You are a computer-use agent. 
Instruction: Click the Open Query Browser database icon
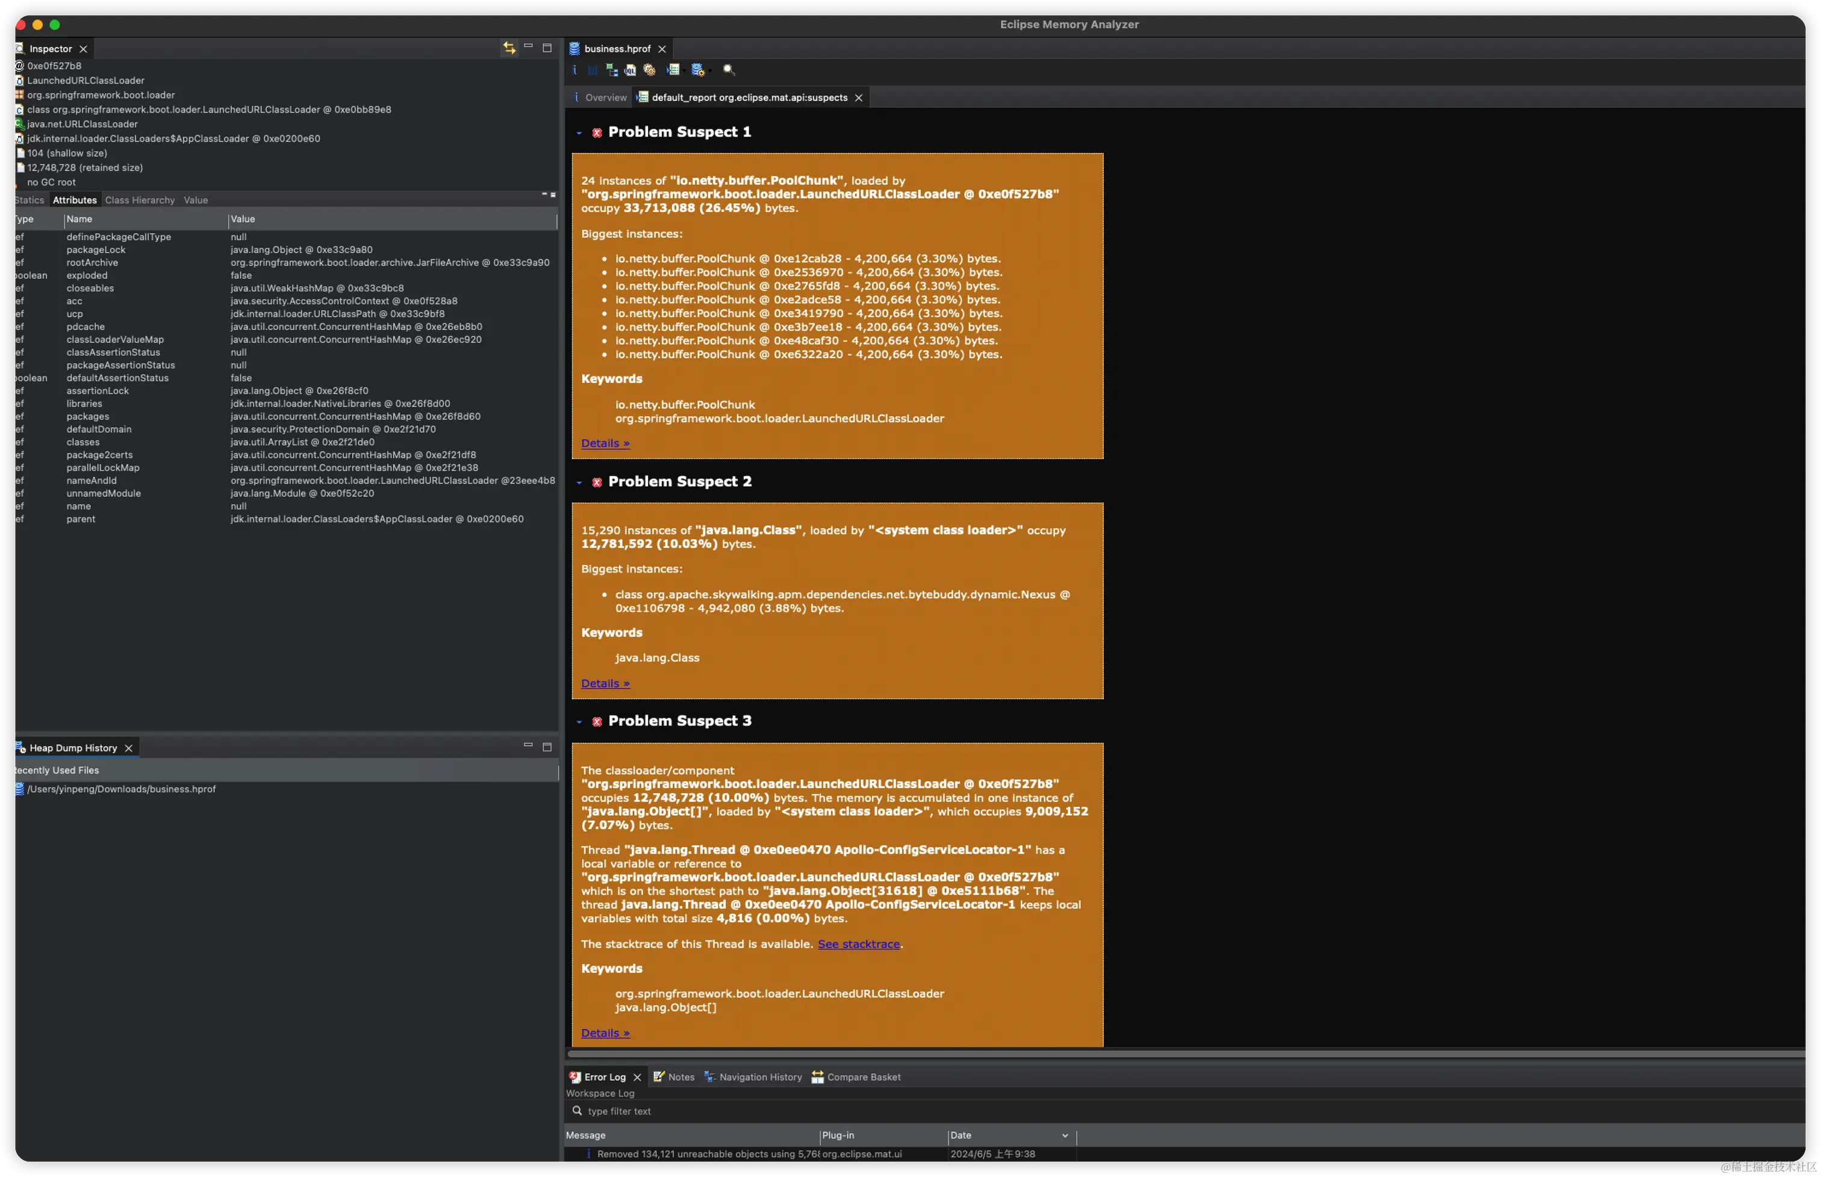697,70
